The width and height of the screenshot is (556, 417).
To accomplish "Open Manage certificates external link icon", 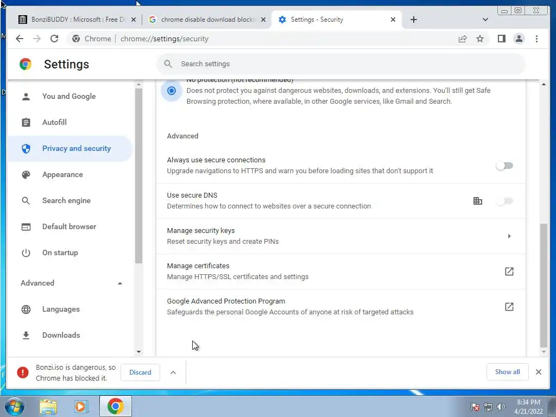I will (x=509, y=271).
